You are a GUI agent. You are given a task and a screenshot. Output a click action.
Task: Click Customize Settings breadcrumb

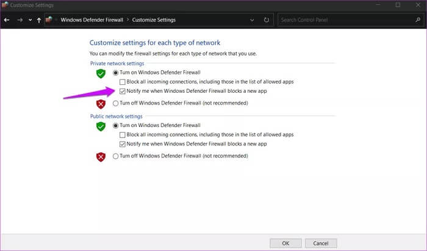(x=154, y=20)
